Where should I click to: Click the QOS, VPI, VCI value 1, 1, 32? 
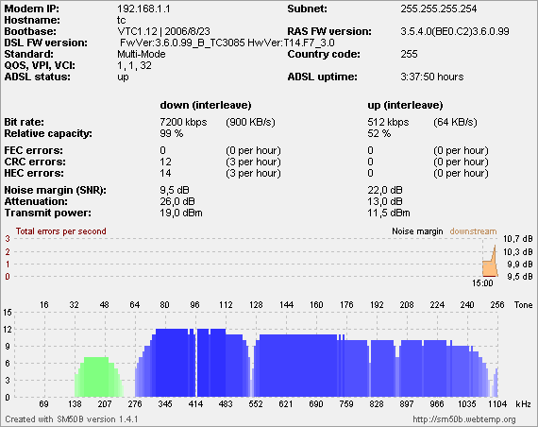click(x=134, y=65)
